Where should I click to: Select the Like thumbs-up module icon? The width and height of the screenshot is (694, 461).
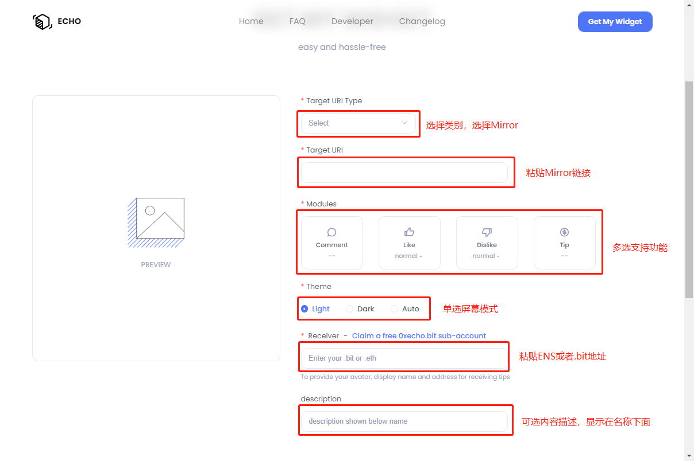409,231
